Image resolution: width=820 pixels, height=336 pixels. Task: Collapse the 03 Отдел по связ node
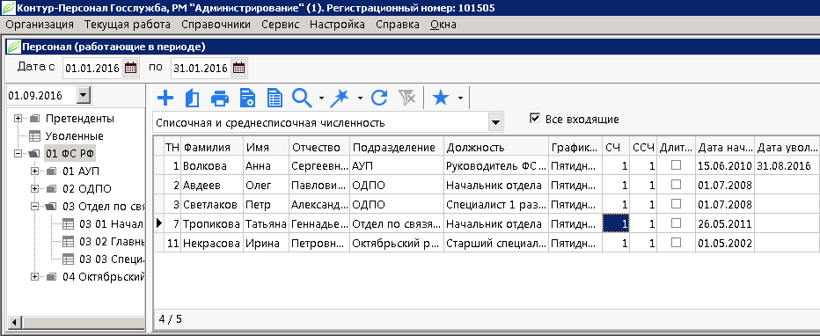pos(35,207)
